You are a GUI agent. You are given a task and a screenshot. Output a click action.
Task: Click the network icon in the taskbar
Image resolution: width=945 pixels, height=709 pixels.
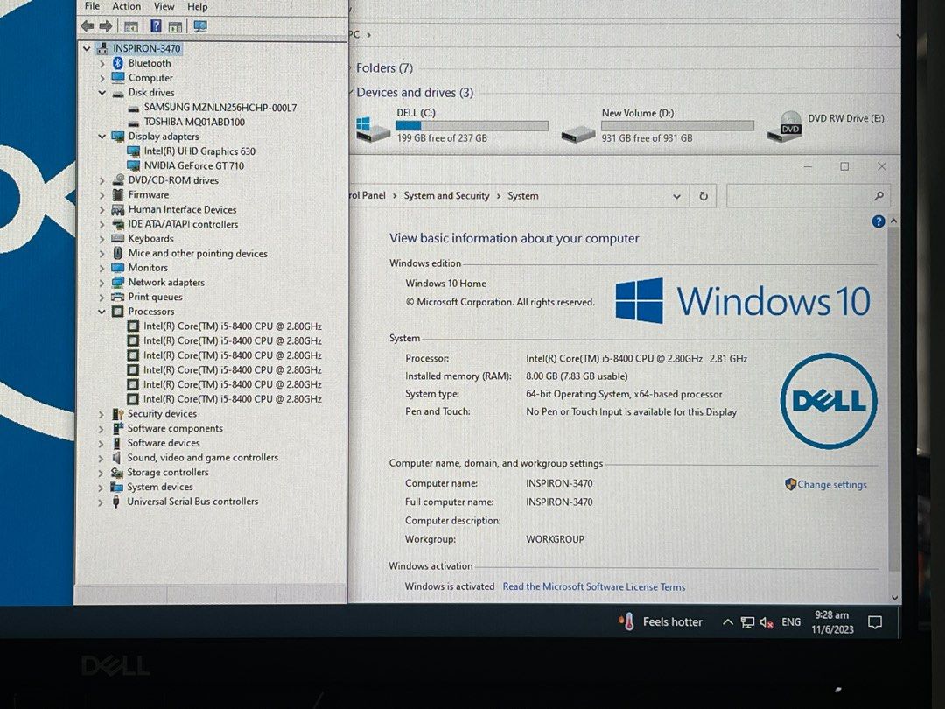point(748,621)
